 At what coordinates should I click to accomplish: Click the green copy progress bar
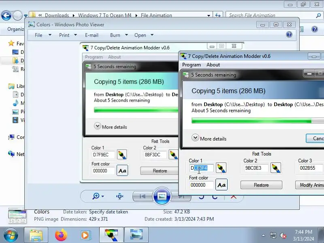click(x=258, y=121)
